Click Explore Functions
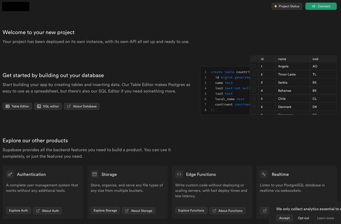The image size is (341, 224). (x=191, y=210)
